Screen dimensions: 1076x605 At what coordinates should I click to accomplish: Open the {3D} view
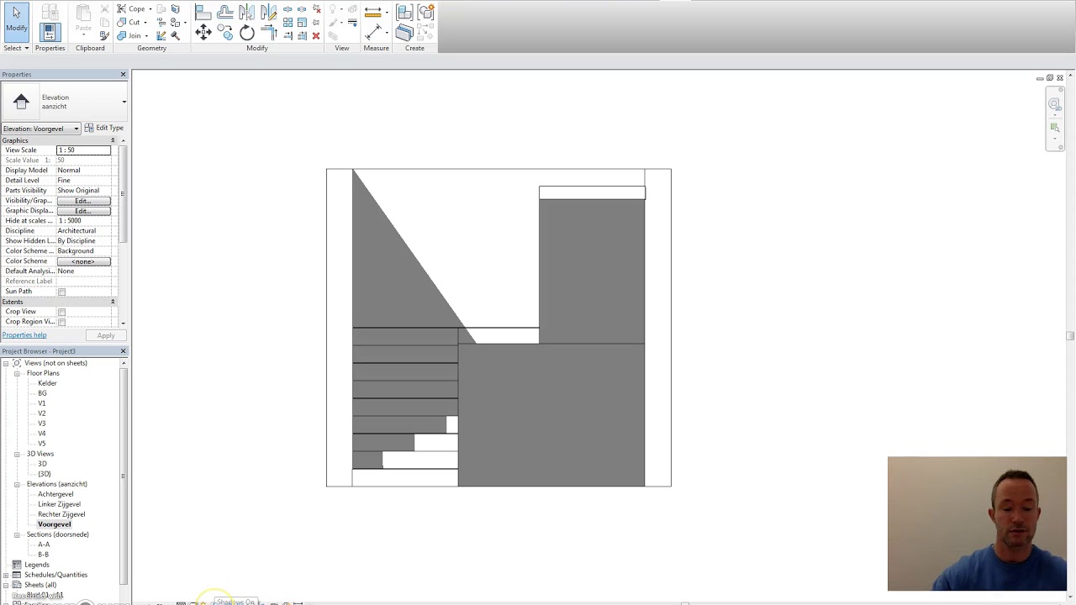[x=45, y=474]
